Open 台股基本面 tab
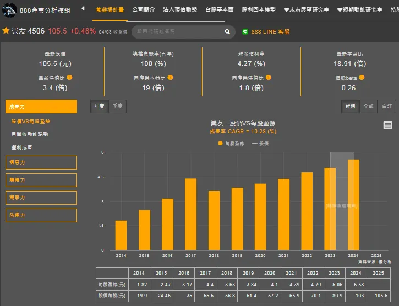Screen dimensions: 399x306 coord(220,10)
